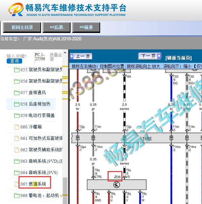Click the 折叠全部 collapse-all link
This screenshot has width=202, height=204.
click(56, 57)
